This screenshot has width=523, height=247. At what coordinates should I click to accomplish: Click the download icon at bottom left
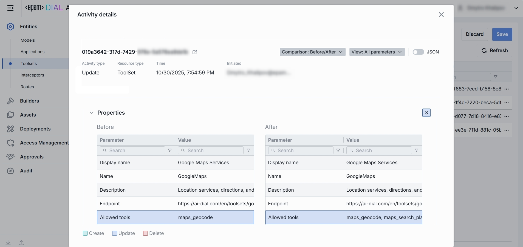pyautogui.click(x=8, y=243)
